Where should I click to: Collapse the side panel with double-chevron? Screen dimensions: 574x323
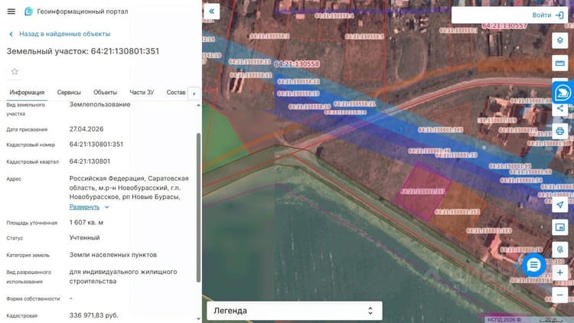point(211,11)
